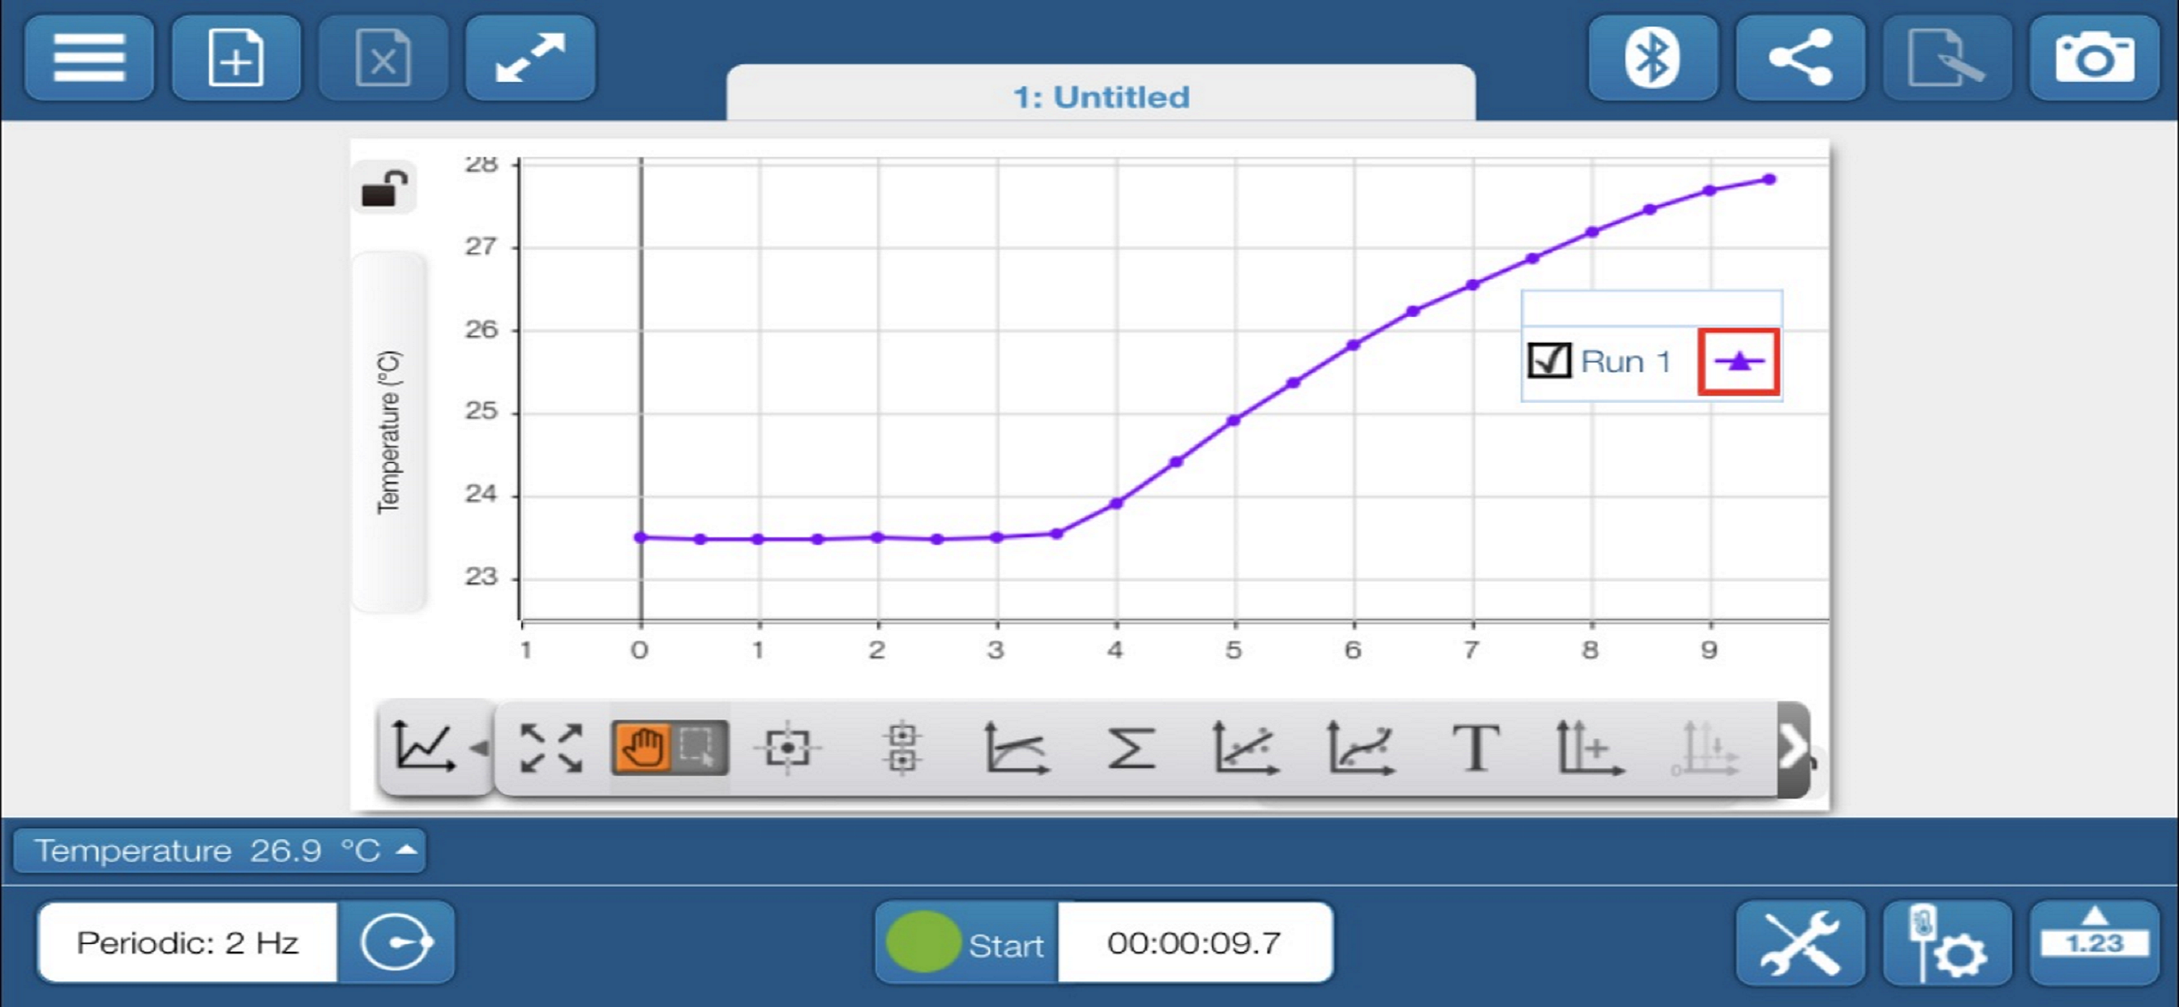The width and height of the screenshot is (2179, 1007).
Task: Open the hamburger main menu
Action: click(x=89, y=58)
